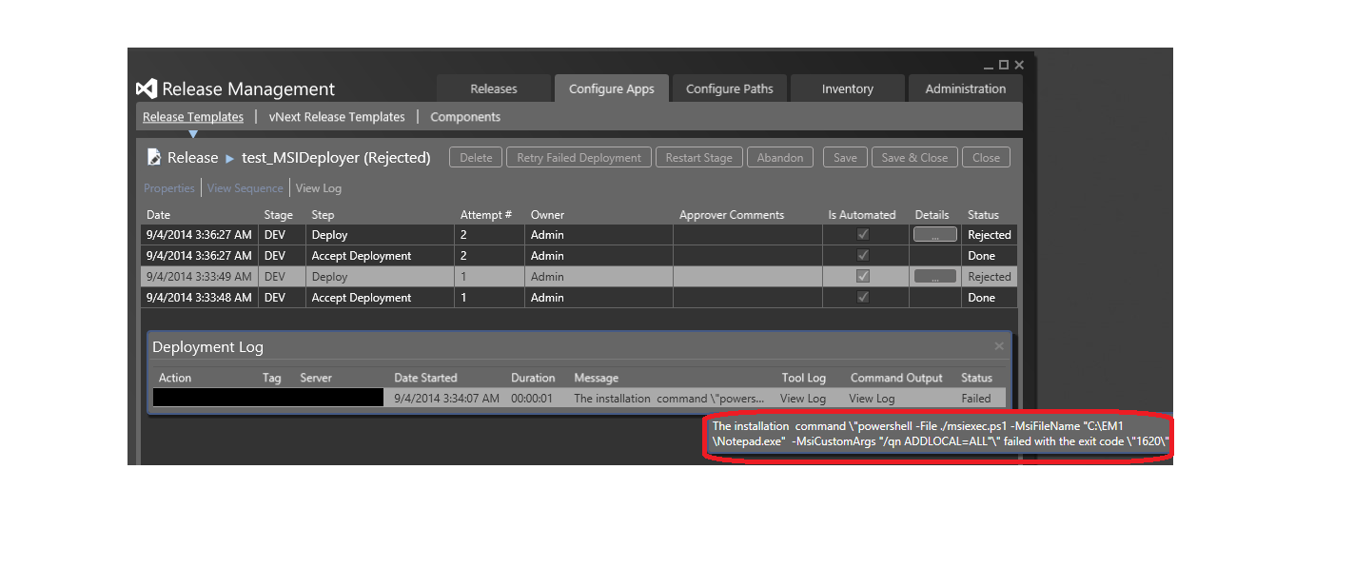This screenshot has width=1354, height=587.
Task: Toggle Is Automated for Deploy attempt 2
Action: point(863,234)
